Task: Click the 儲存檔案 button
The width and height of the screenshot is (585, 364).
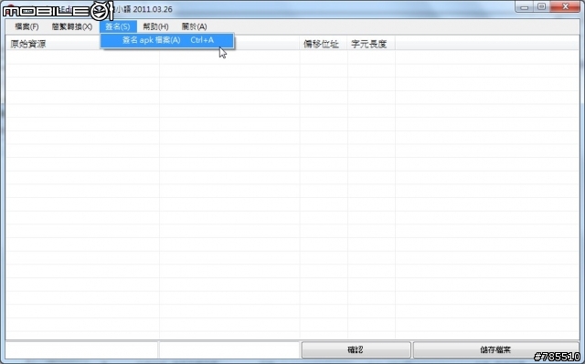Action: pyautogui.click(x=496, y=349)
